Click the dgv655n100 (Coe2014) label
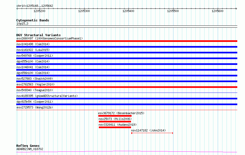Image resolution: width=245 pixels, height=155 pixels. point(33,61)
